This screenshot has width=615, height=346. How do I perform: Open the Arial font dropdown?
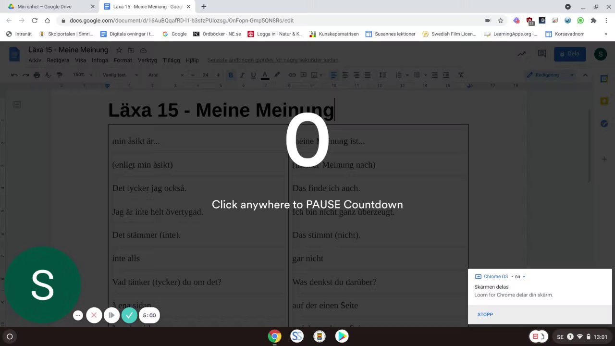[166, 75]
